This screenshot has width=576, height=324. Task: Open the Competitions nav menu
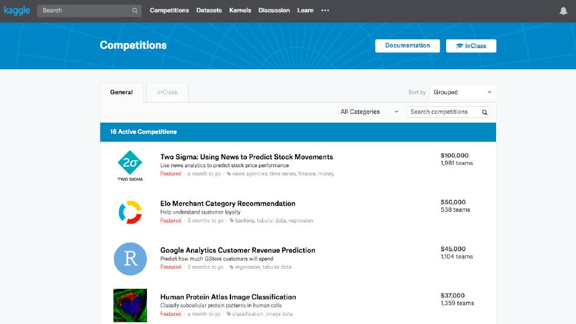click(x=169, y=11)
